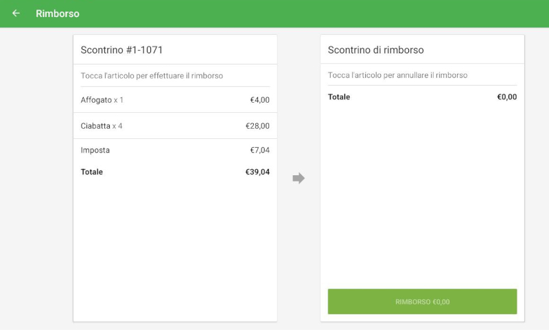Click the €7,04 tax amount
549x330 pixels.
[x=259, y=150]
